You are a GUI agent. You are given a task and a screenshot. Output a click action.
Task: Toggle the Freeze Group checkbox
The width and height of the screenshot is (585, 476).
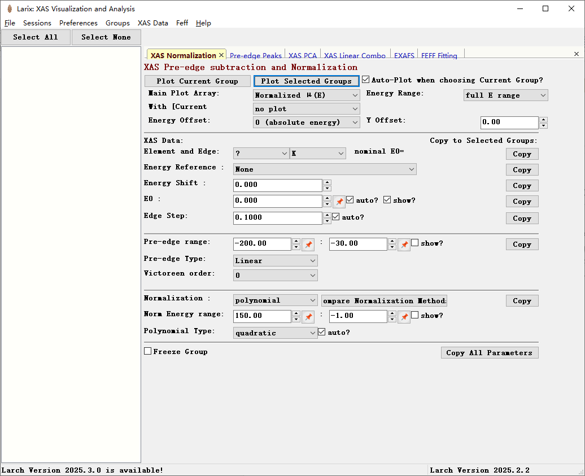(148, 351)
